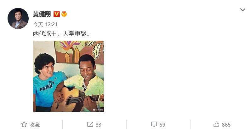This screenshot has width=251, height=131.
Task: Click the Weibo watermark on the photo
Action: tap(98, 110)
